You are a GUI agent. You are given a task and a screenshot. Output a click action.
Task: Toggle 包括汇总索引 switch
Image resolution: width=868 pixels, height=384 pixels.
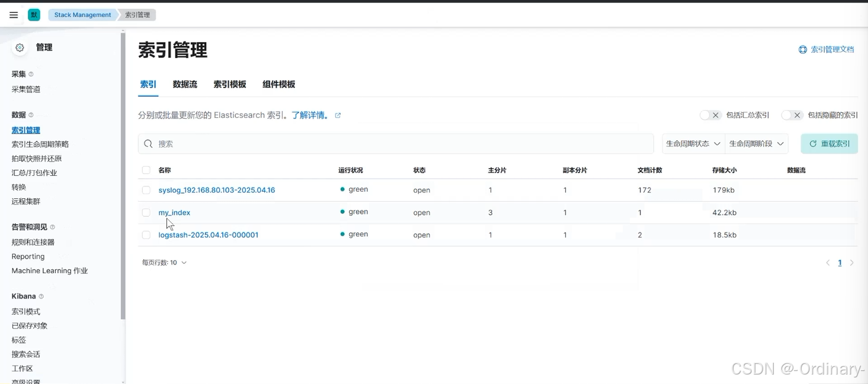(710, 115)
